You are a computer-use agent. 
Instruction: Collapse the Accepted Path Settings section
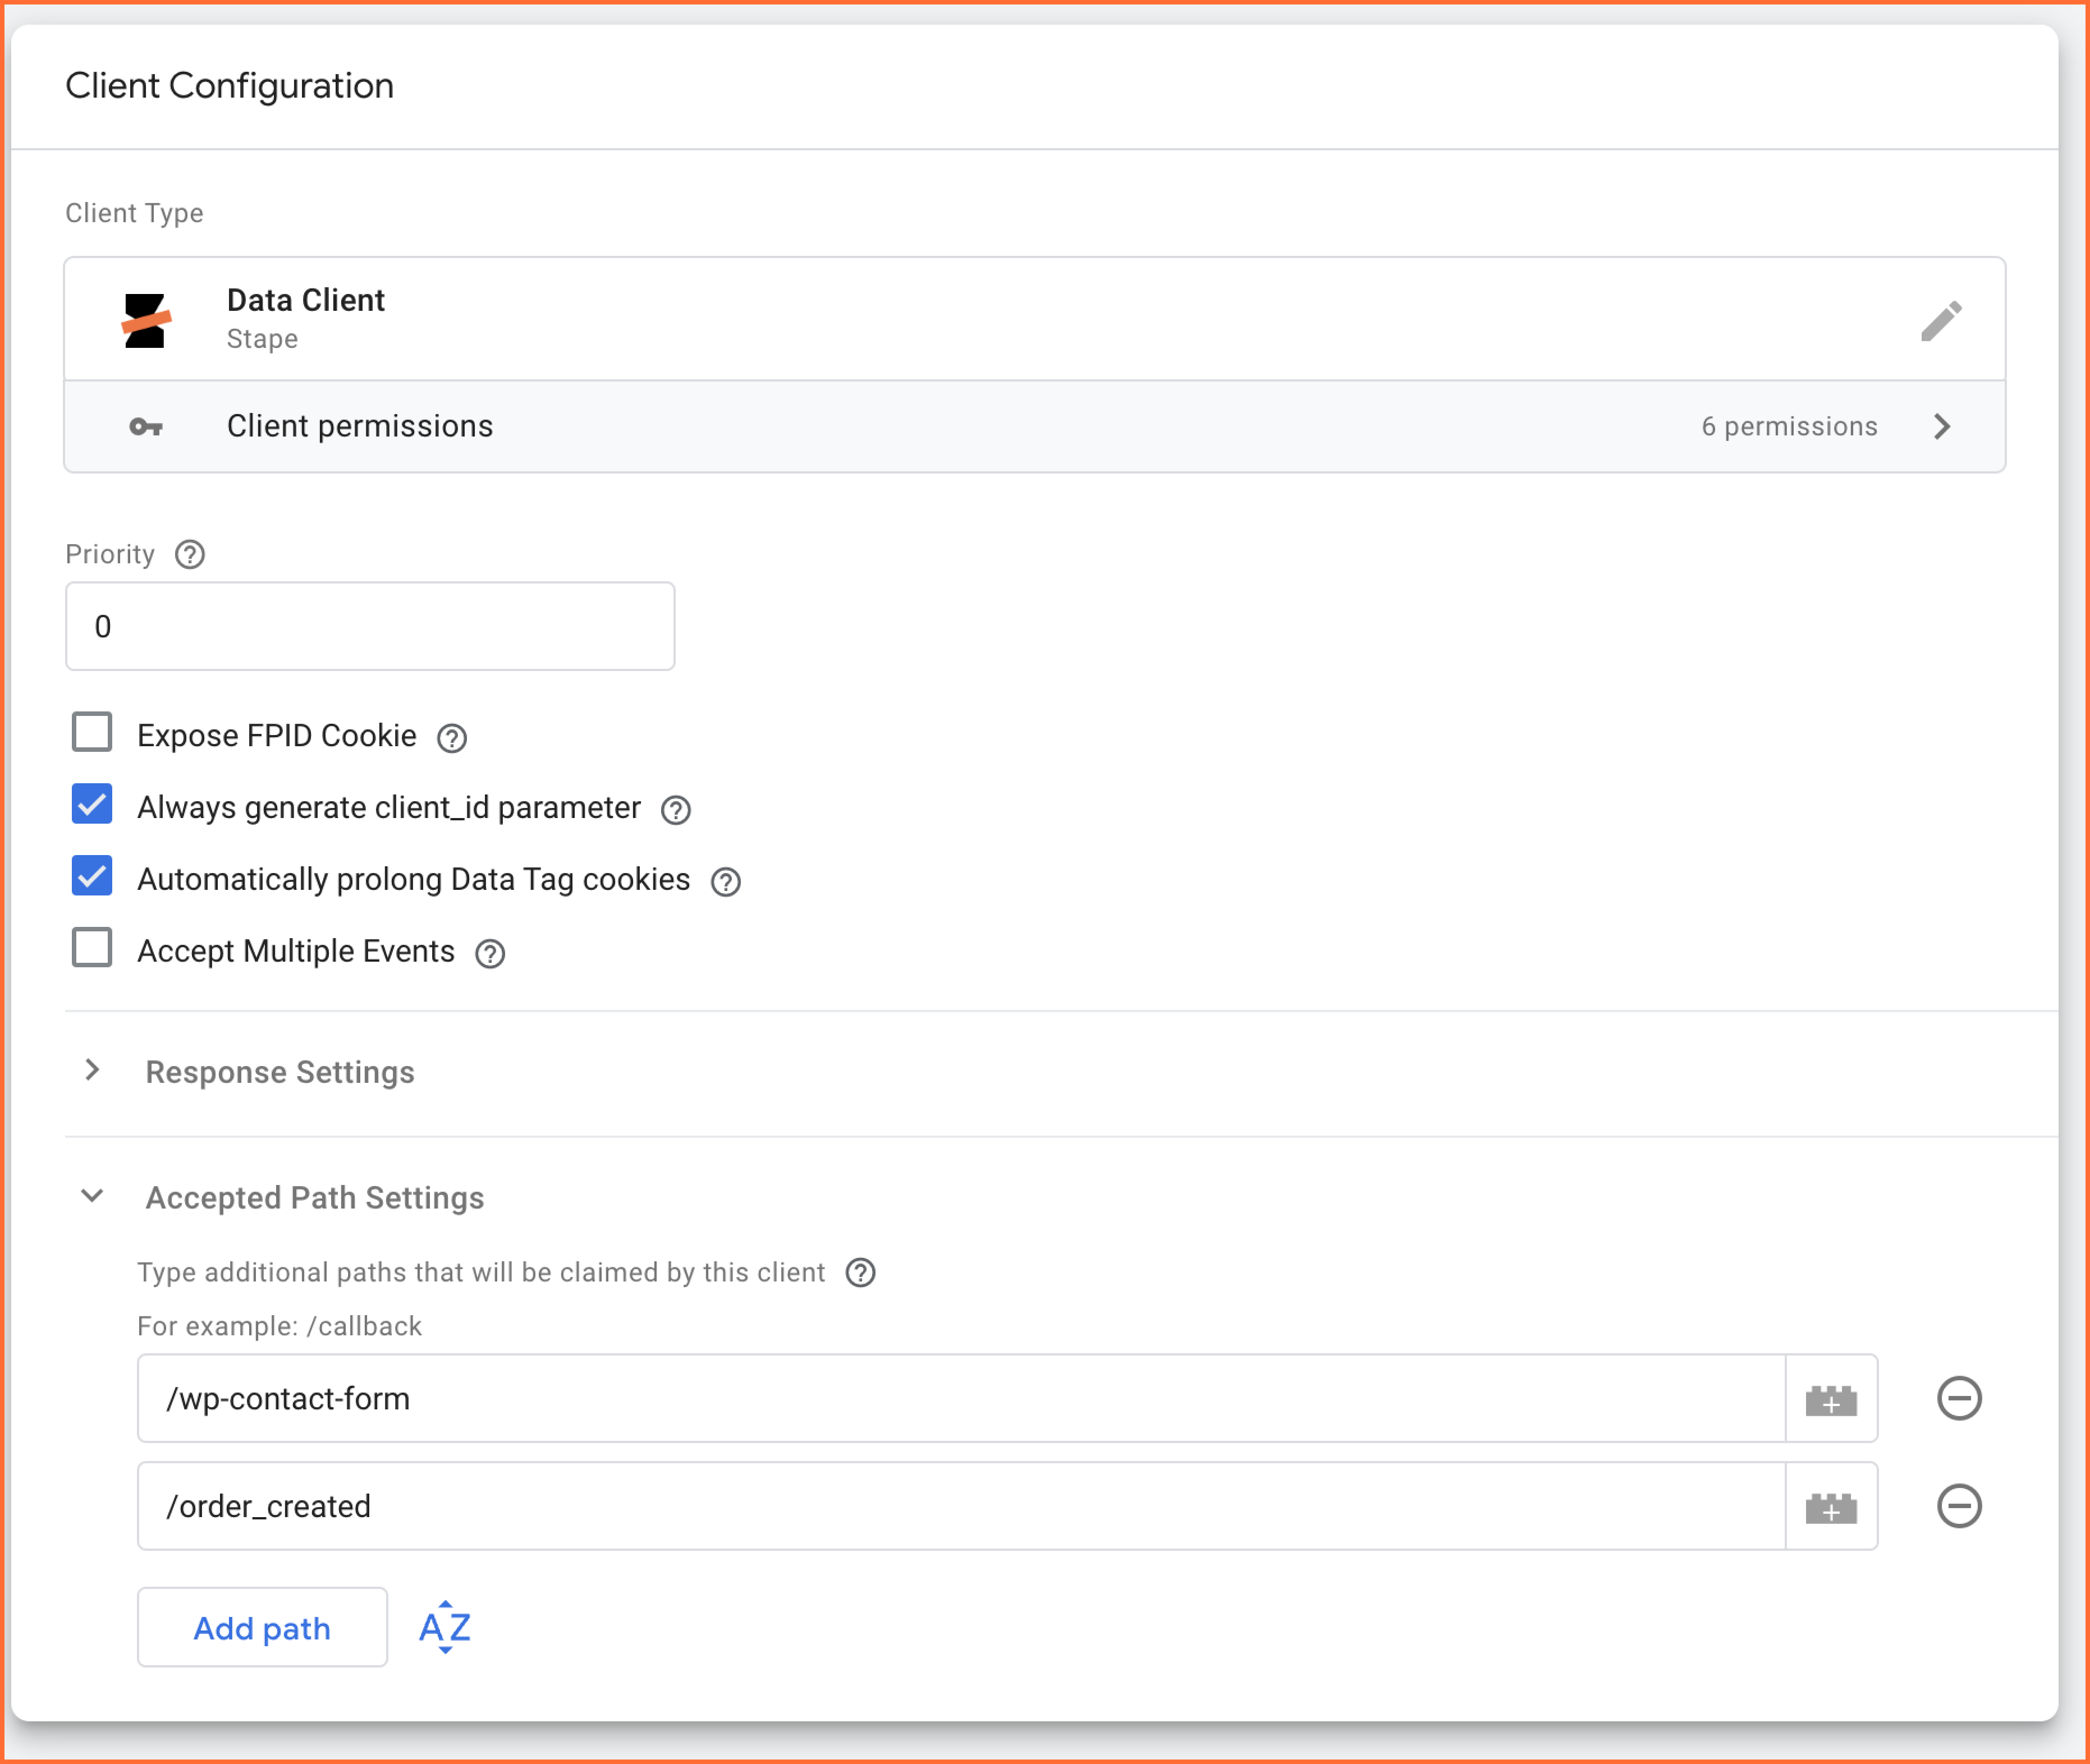(x=92, y=1197)
